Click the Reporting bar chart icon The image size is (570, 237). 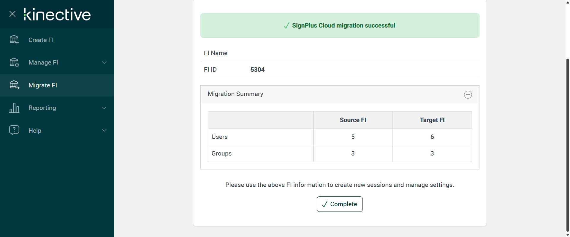pos(14,108)
